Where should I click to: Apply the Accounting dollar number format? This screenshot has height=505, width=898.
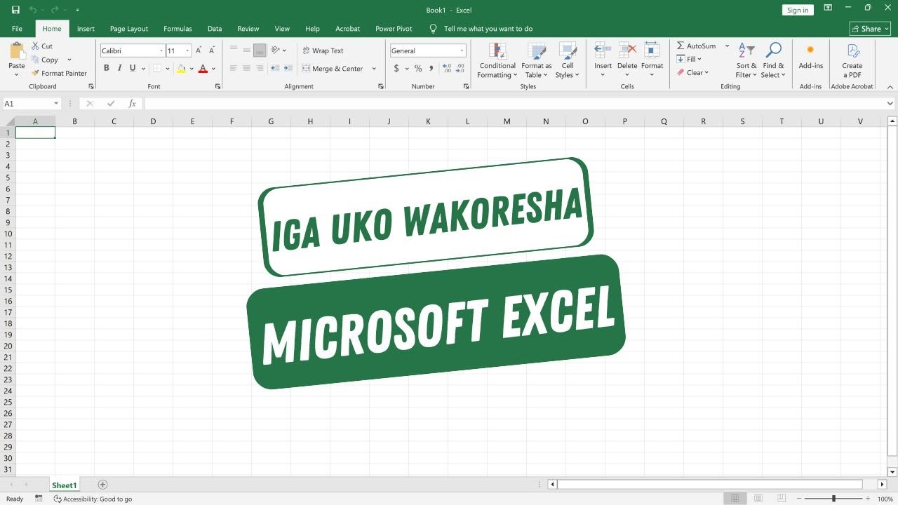pos(396,69)
